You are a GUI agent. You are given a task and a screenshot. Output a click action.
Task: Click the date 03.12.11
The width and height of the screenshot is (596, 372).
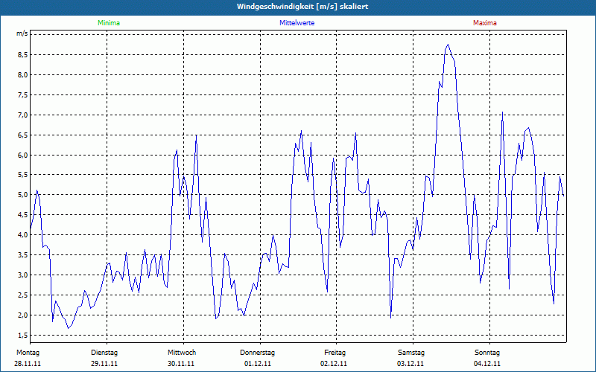tap(410, 364)
